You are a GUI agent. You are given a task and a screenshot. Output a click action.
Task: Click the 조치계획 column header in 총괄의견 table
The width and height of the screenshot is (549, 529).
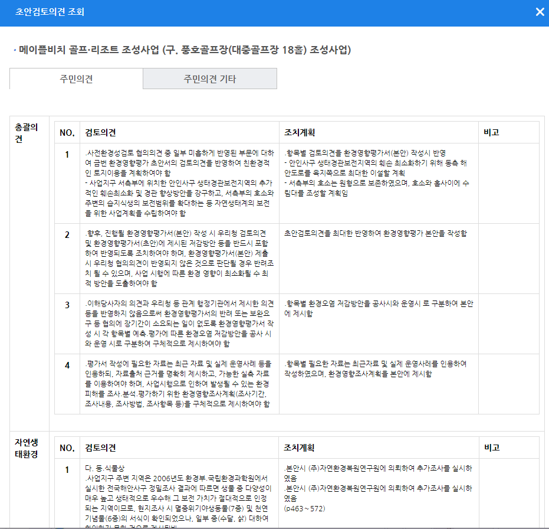click(x=299, y=132)
